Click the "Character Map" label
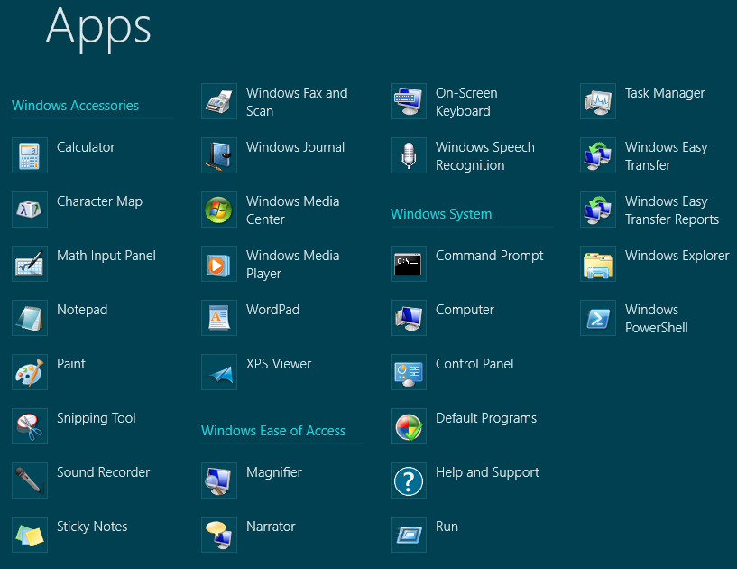 (x=99, y=202)
